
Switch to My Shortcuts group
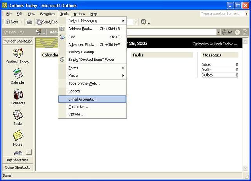click(18, 160)
